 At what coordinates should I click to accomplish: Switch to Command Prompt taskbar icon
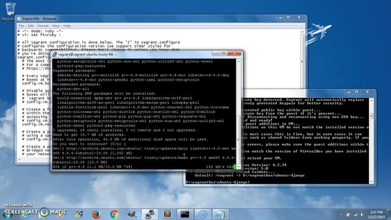185,215
